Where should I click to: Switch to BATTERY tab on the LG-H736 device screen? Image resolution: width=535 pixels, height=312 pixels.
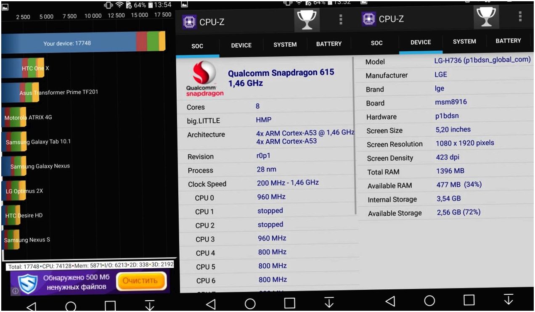[x=509, y=41]
